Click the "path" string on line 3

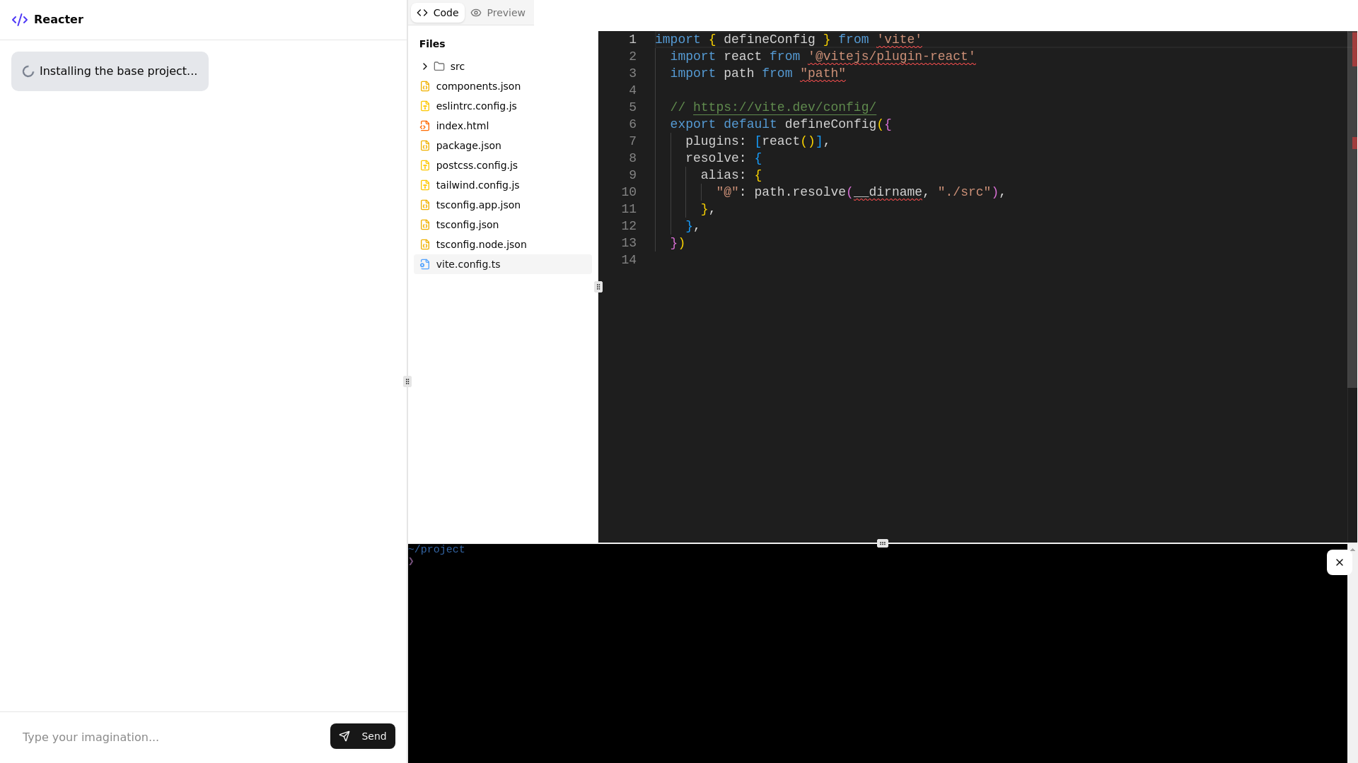tap(823, 73)
